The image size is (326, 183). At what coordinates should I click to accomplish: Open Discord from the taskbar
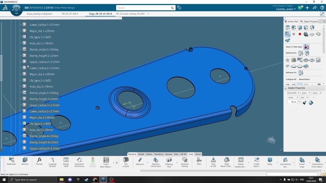[70, 180]
